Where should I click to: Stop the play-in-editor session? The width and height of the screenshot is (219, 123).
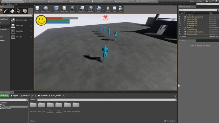(x=114, y=9)
